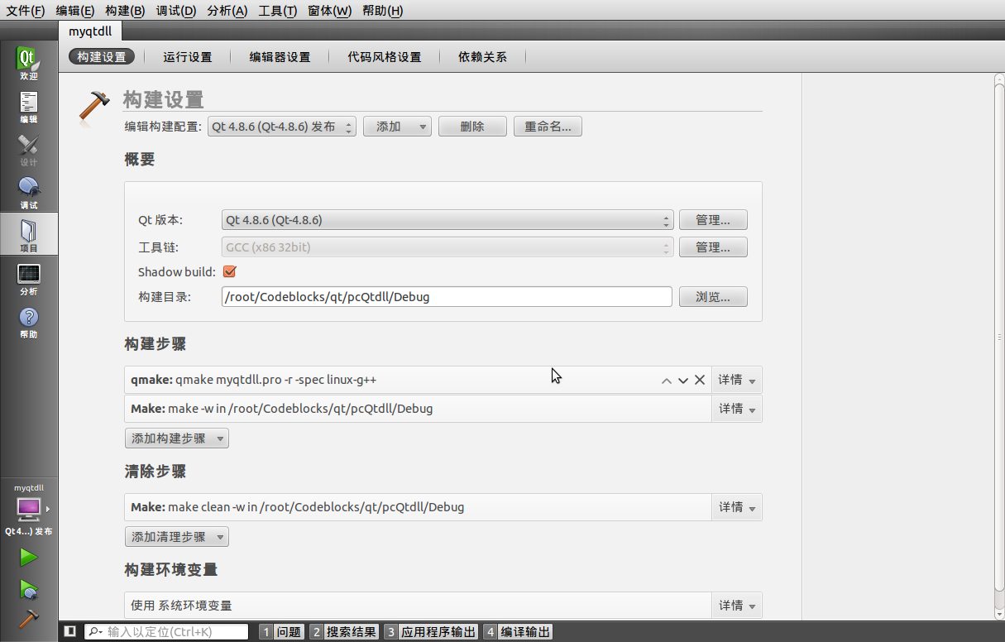Move the qmake step up

pyautogui.click(x=667, y=381)
